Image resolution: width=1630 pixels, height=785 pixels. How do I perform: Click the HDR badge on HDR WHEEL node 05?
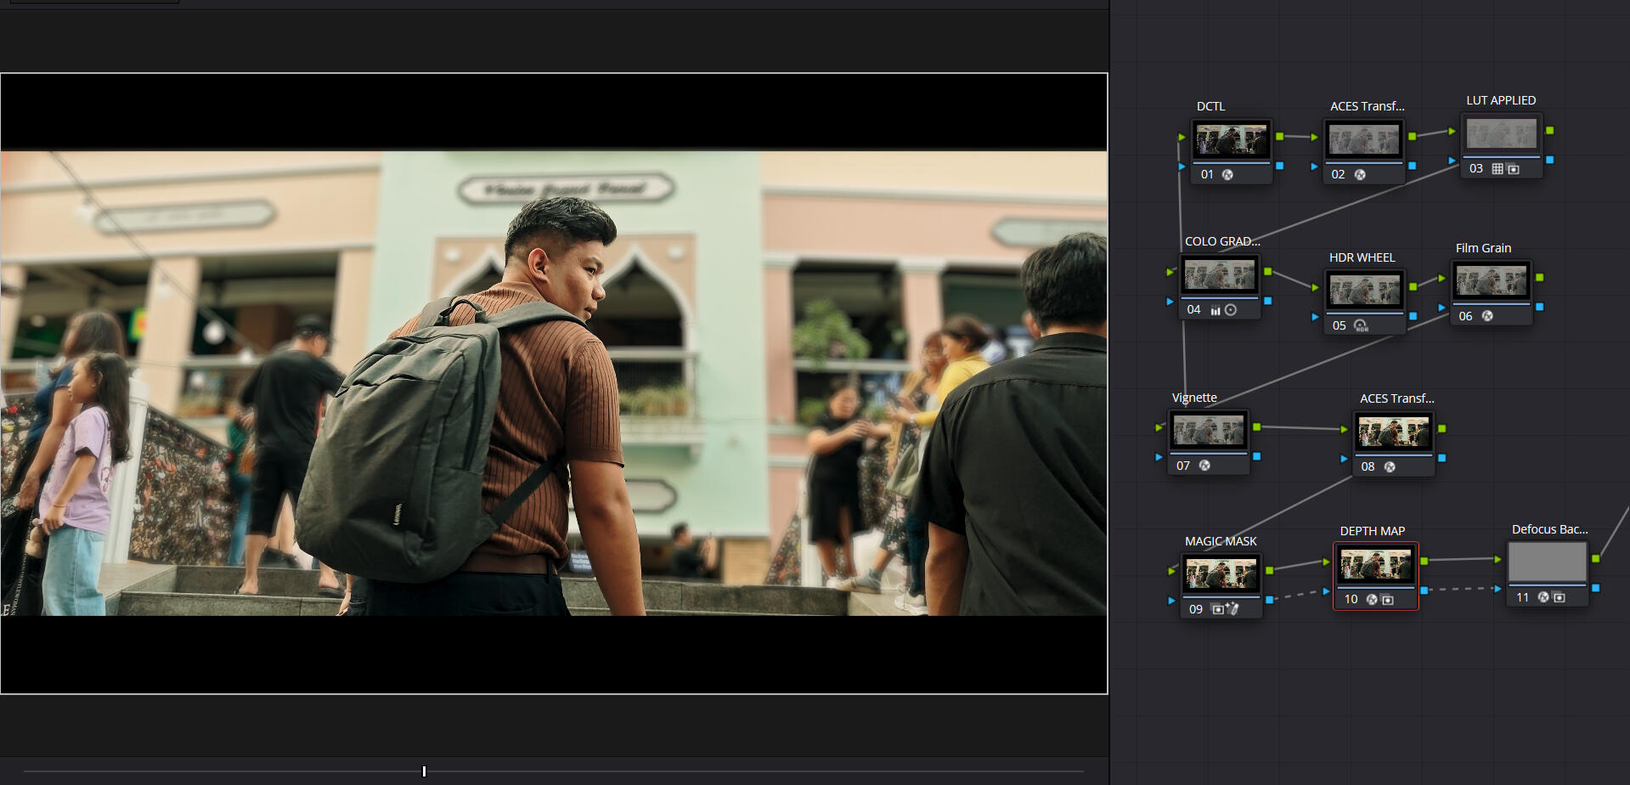pyautogui.click(x=1360, y=326)
